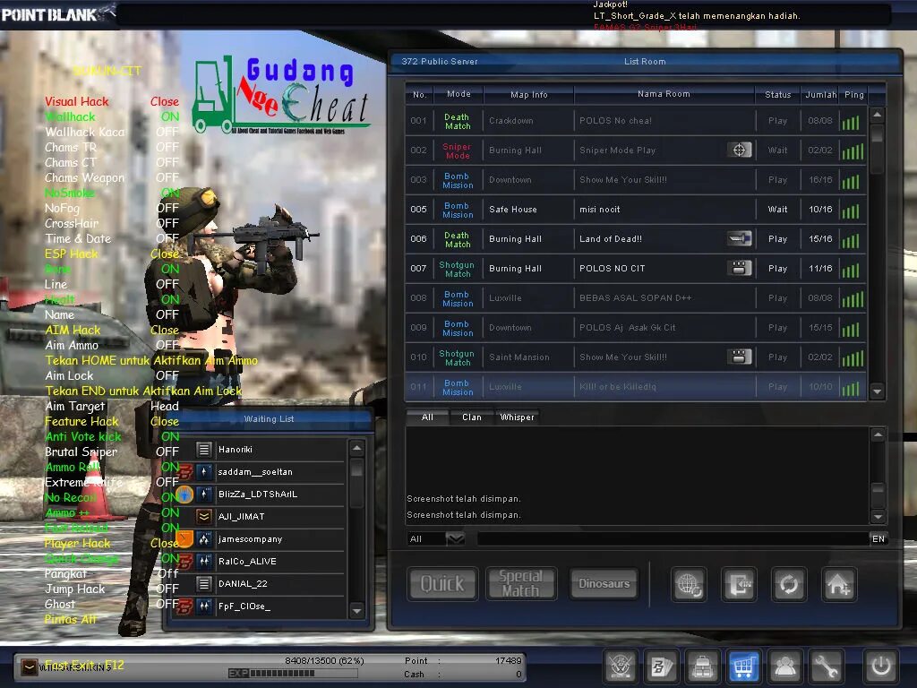Click waiting list scroll down arrow
Viewport: 917px width, 688px height.
(356, 611)
